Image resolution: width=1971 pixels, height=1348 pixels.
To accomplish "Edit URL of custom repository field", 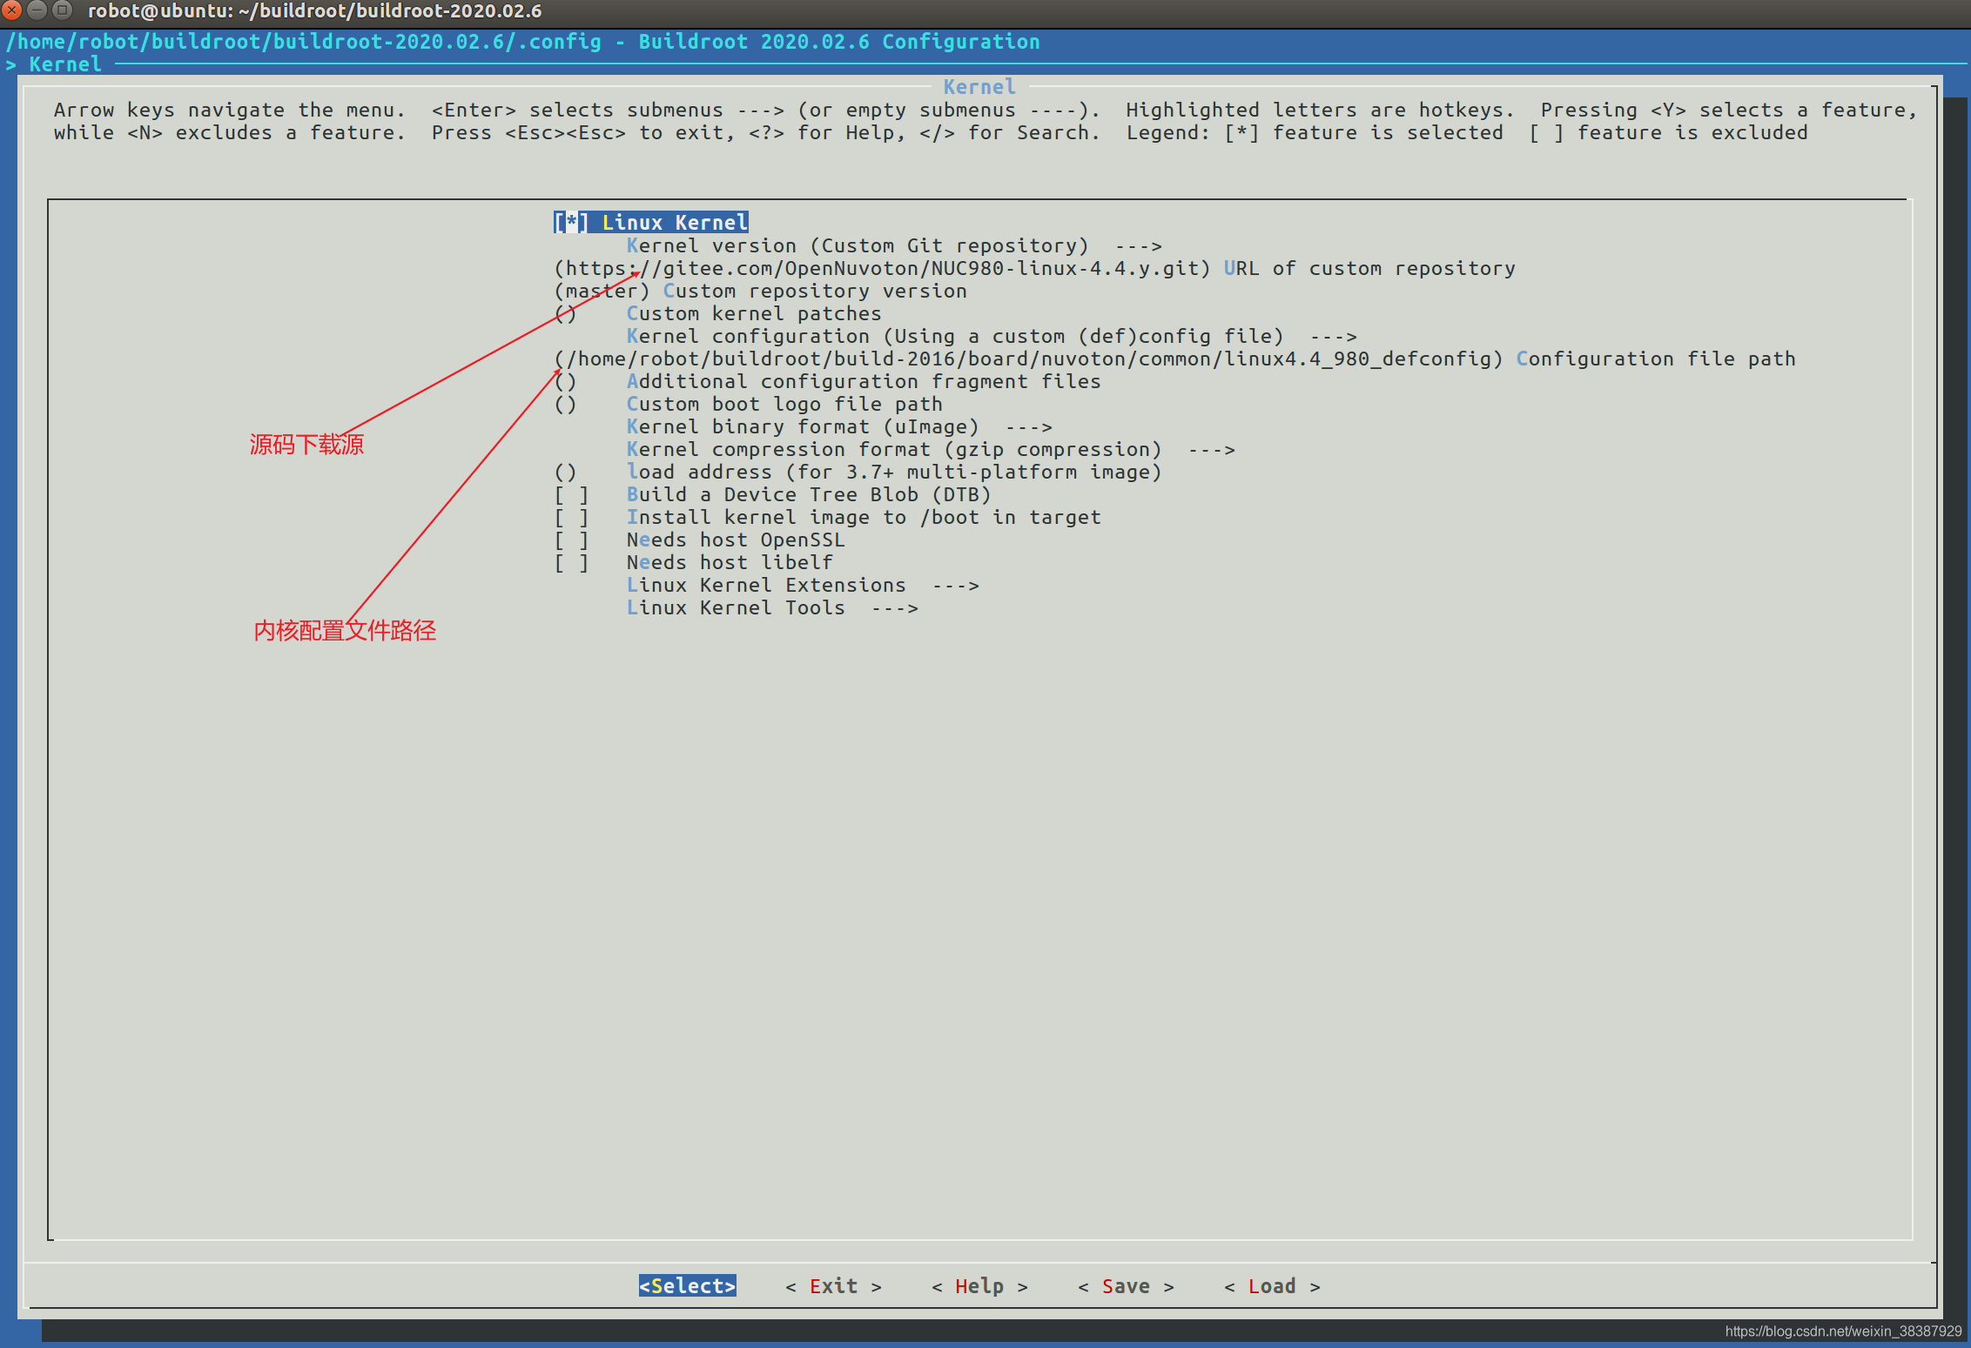I will click(x=1034, y=269).
